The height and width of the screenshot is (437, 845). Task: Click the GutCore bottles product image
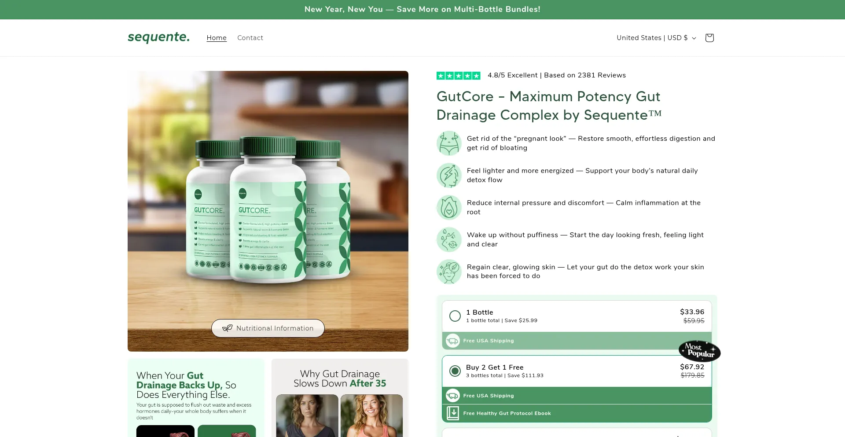268,211
